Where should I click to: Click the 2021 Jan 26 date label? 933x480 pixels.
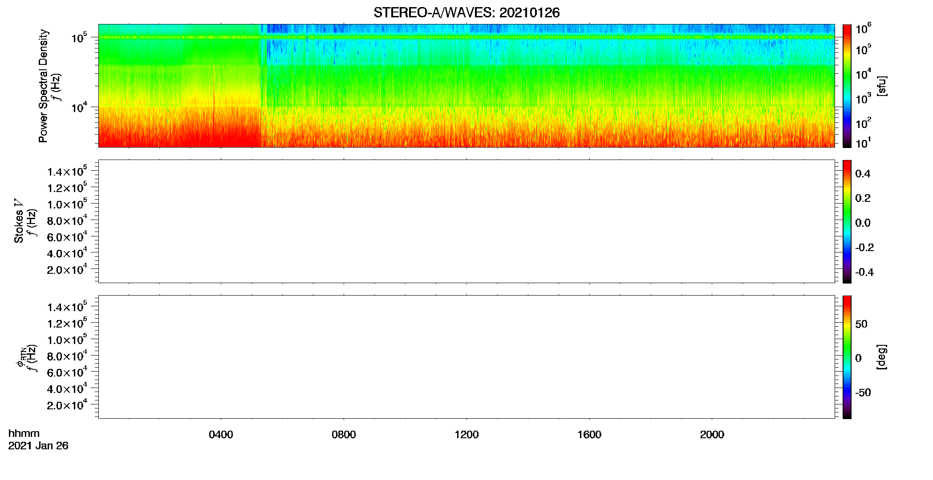pyautogui.click(x=38, y=446)
